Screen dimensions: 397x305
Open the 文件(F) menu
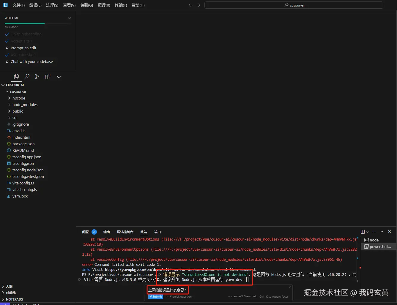pos(19,5)
